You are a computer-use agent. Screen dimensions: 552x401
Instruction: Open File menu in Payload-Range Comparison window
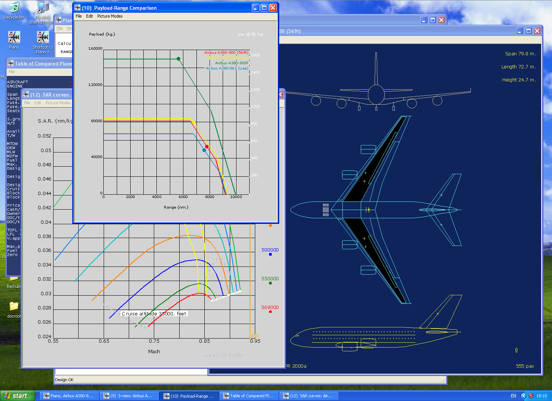click(79, 16)
